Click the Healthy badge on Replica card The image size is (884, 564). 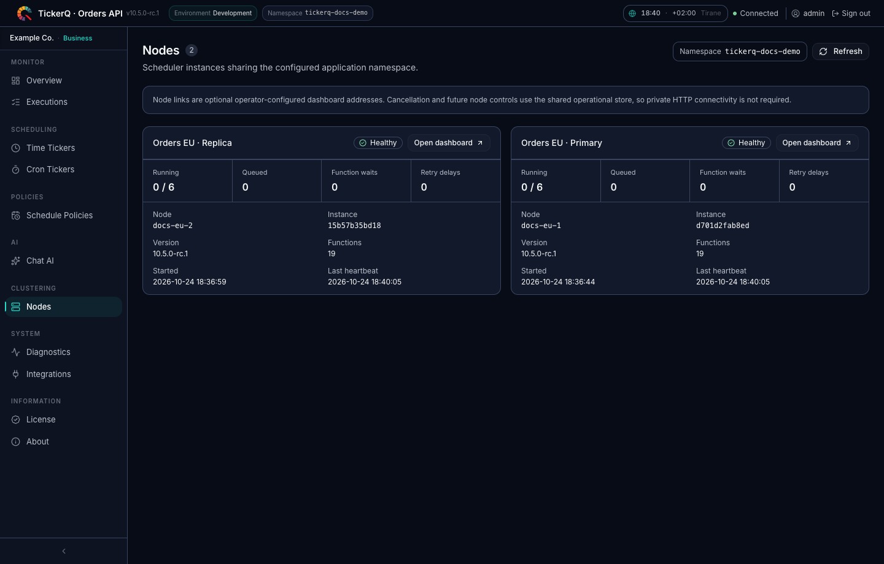pyautogui.click(x=378, y=143)
